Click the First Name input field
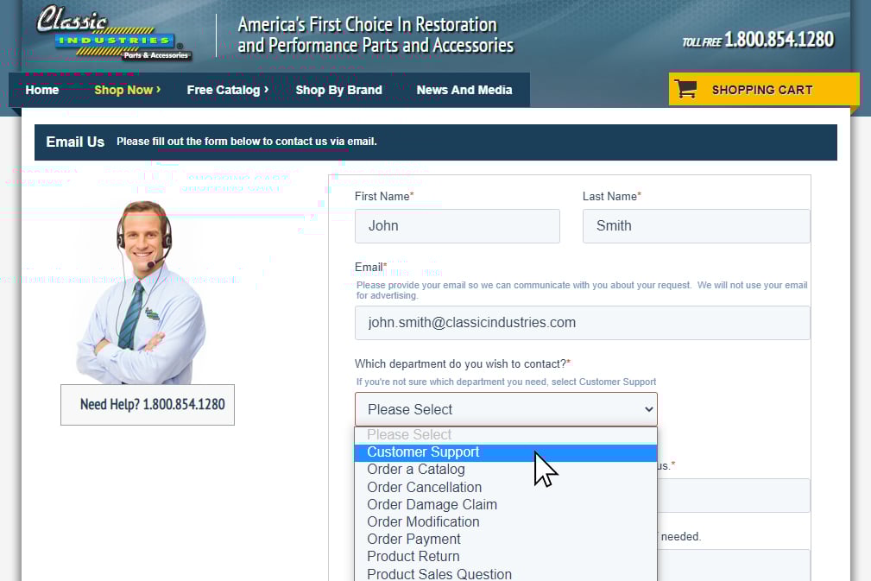This screenshot has height=581, width=871. pyautogui.click(x=458, y=226)
